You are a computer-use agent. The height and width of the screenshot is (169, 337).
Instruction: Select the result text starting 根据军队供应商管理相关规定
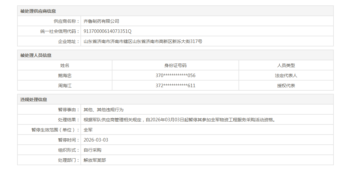coord(180,120)
